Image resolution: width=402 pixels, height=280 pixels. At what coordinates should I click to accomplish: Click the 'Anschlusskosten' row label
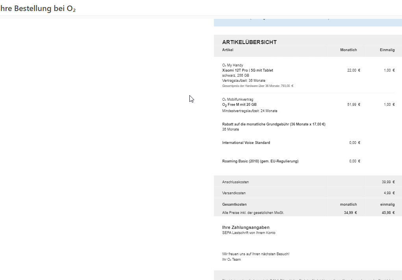pyautogui.click(x=235, y=182)
